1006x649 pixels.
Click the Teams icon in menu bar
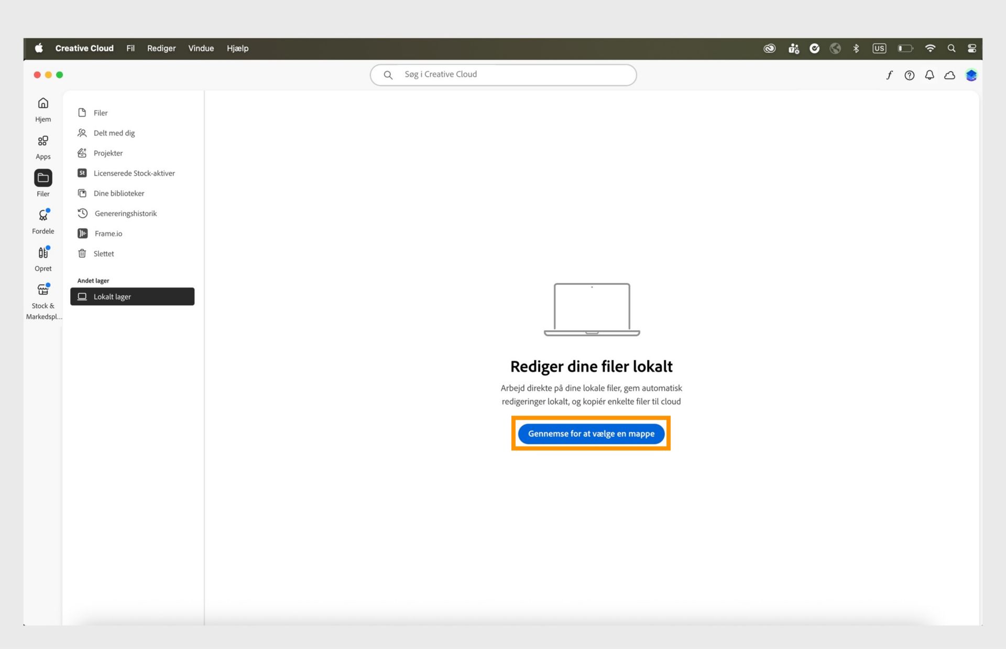pos(794,48)
